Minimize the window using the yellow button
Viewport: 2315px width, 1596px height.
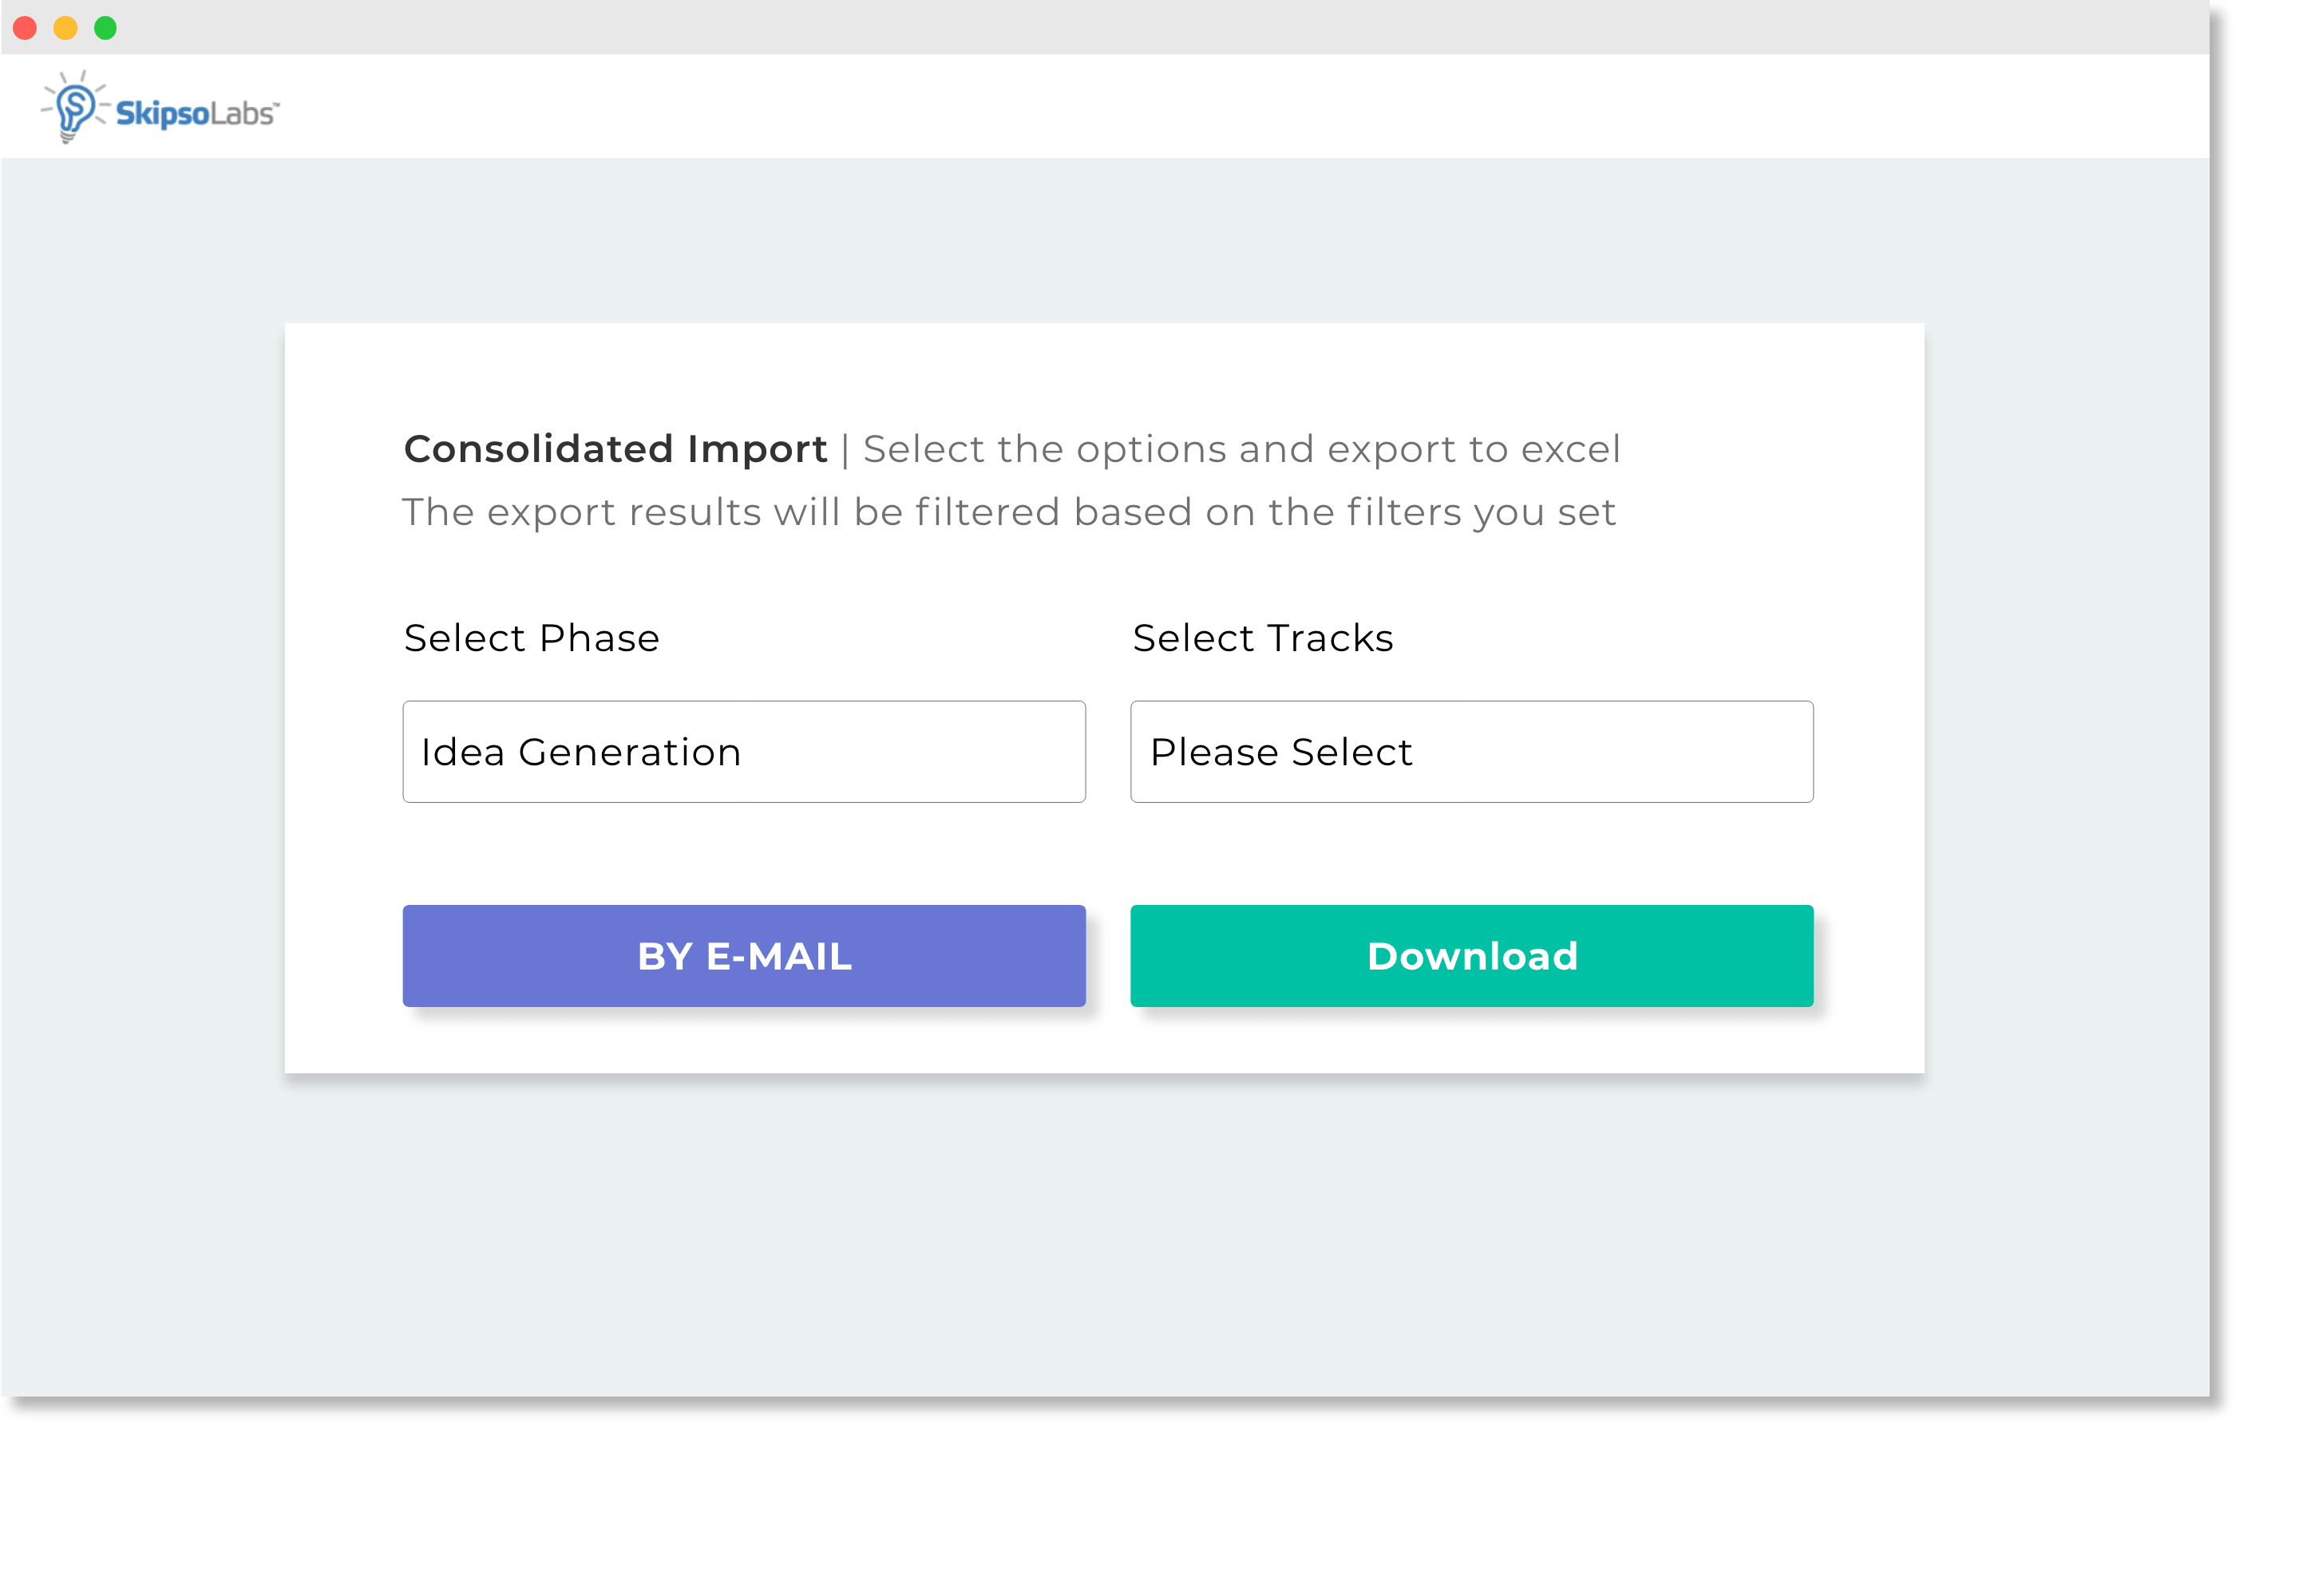click(x=65, y=28)
